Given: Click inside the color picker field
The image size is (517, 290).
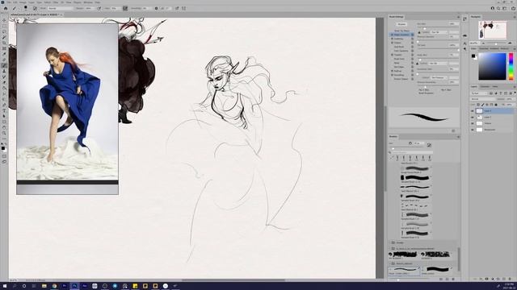Looking at the screenshot, I should coord(492,66).
